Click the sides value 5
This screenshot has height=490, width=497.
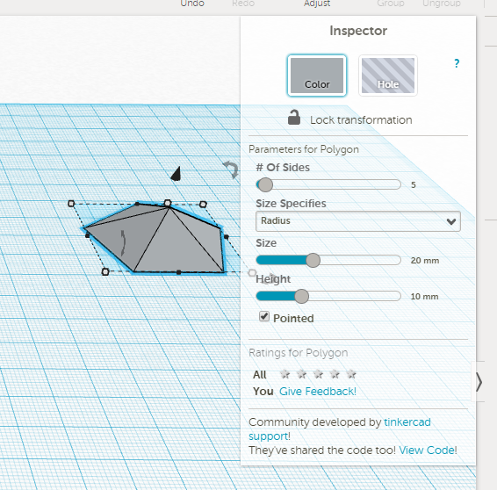pos(414,184)
